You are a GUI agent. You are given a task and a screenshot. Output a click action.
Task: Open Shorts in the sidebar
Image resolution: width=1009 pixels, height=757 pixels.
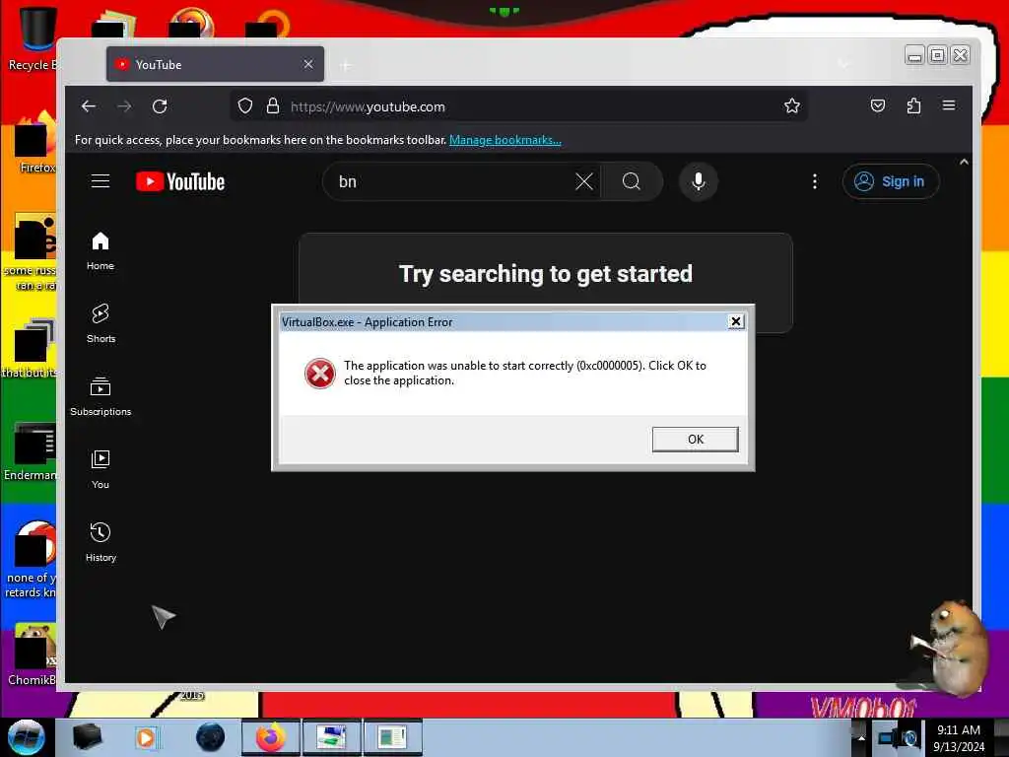click(x=101, y=323)
